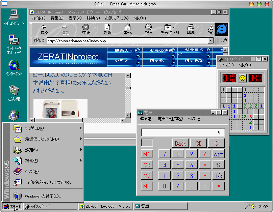273x212 pixels.
Task: Open Find (検索) in Start menu
Action: click(47, 161)
